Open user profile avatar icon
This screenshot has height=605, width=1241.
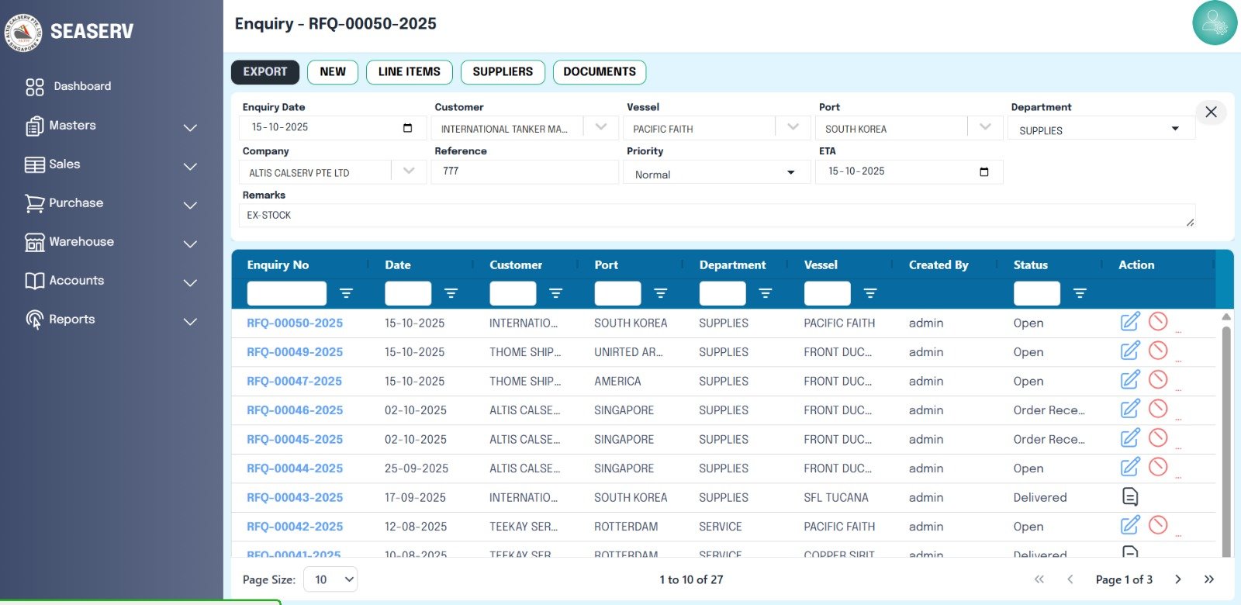pos(1214,23)
